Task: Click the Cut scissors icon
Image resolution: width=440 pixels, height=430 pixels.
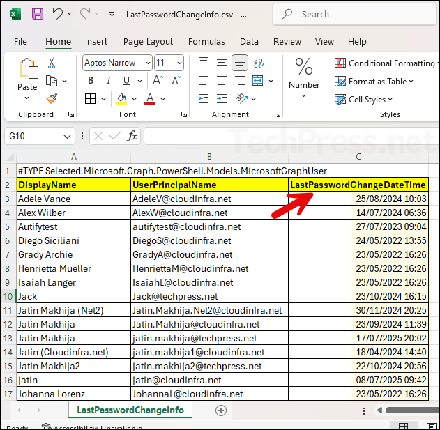Action: click(52, 63)
